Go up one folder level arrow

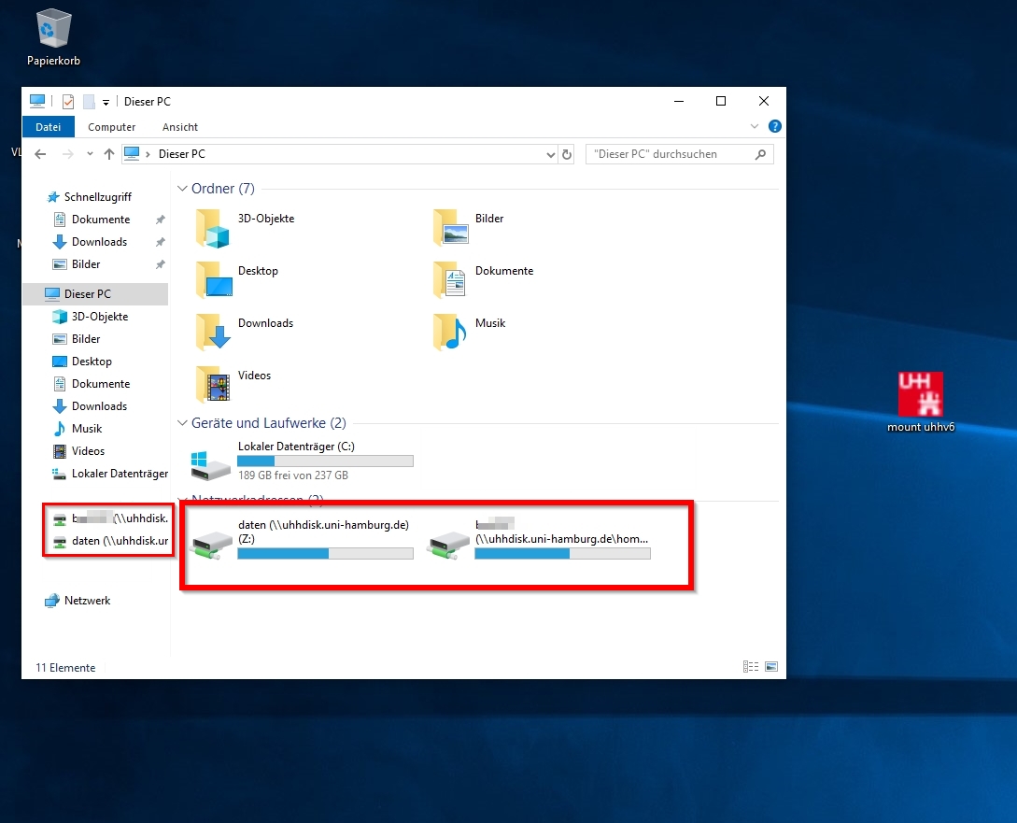109,154
